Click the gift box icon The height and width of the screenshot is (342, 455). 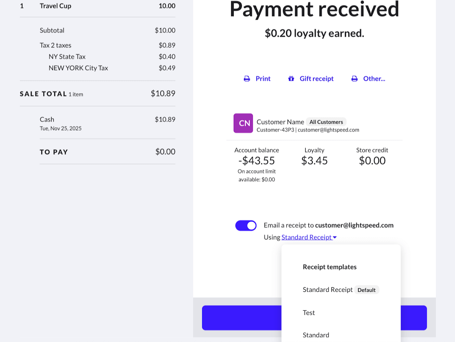(291, 79)
